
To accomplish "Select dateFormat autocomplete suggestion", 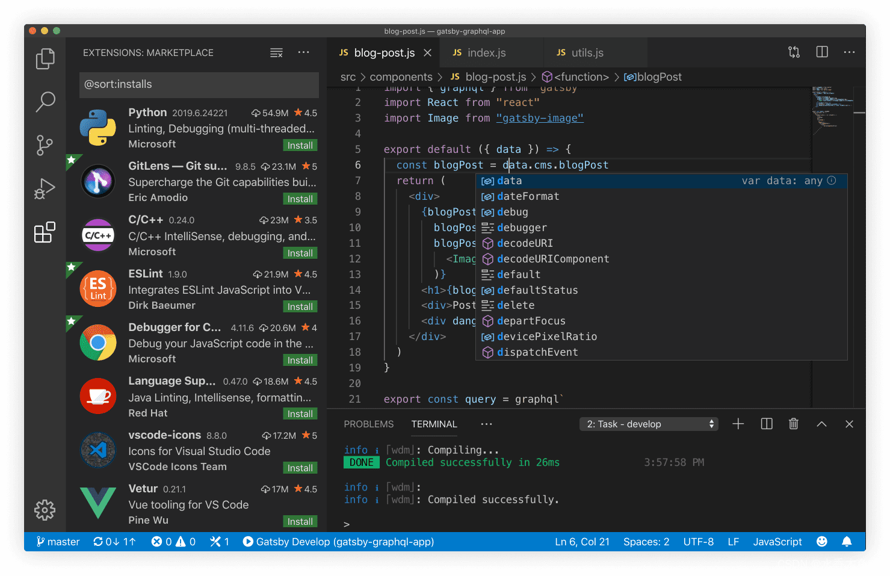I will 661,196.
